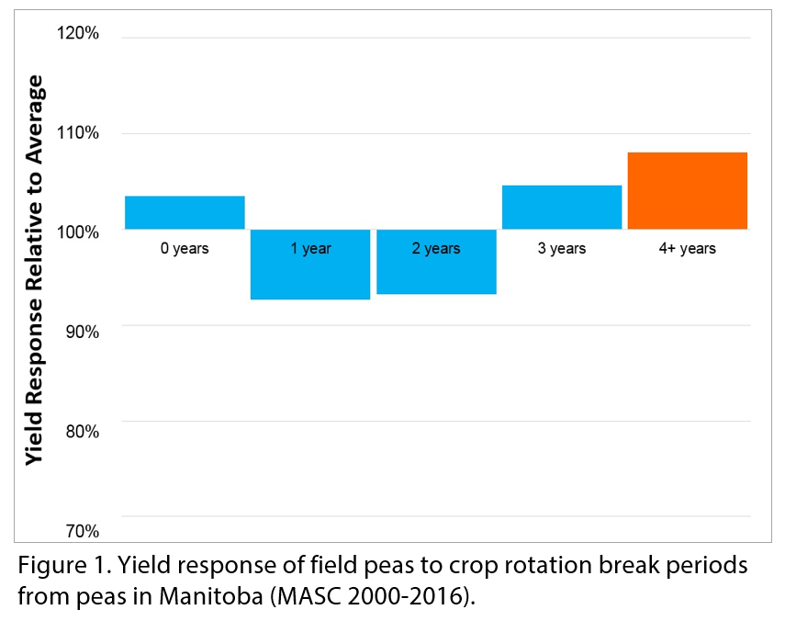Click the 120% y-axis tick label
The width and height of the screenshot is (785, 621).
pyautogui.click(x=78, y=34)
